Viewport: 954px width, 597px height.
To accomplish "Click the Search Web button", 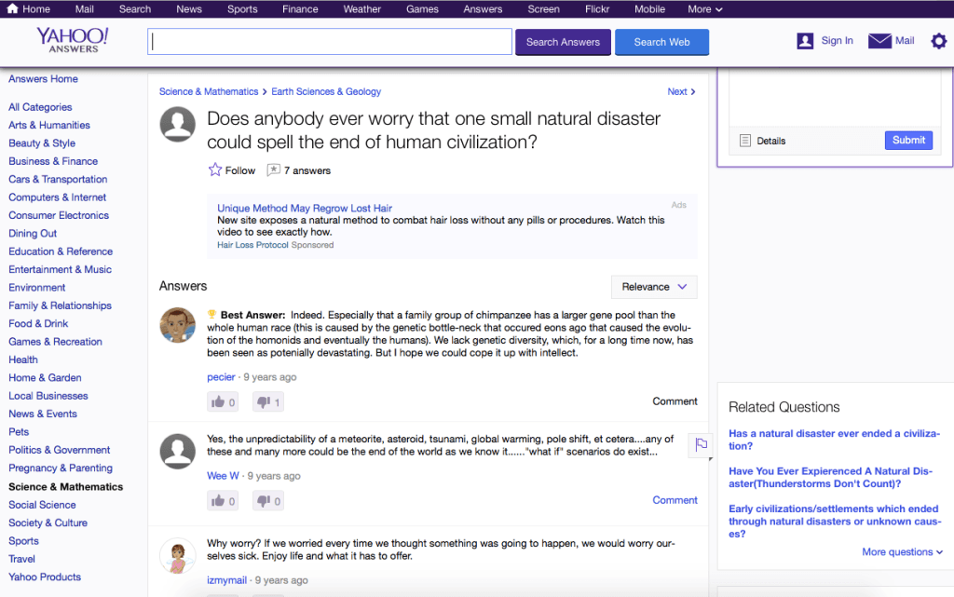I will point(662,42).
